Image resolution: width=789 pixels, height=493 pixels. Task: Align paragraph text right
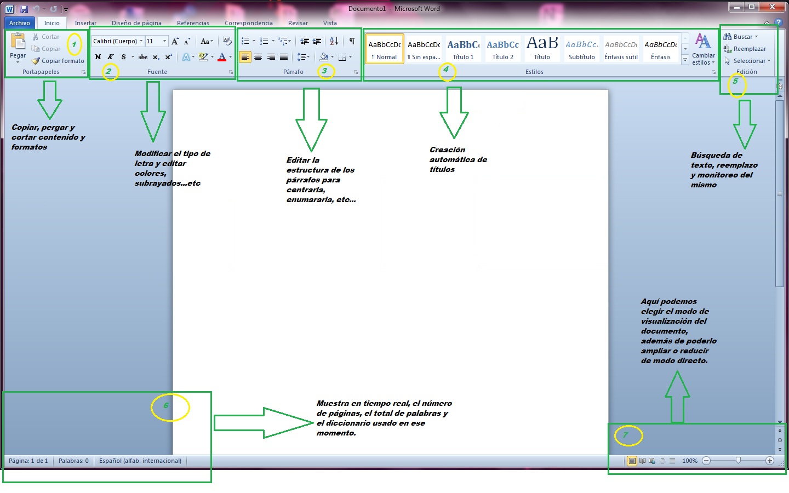point(271,57)
